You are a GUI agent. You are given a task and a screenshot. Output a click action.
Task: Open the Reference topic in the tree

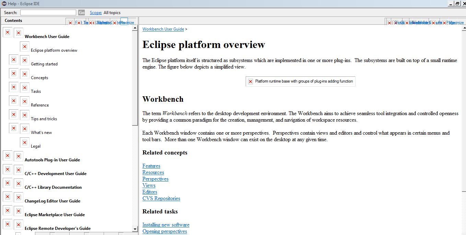(40, 105)
